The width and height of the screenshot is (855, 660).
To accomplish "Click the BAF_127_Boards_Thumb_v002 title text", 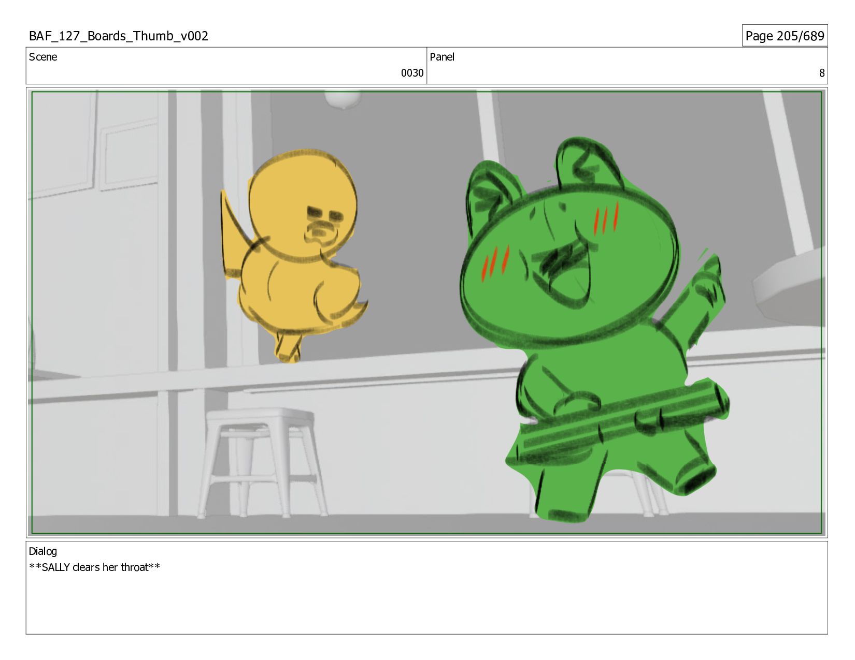I will (119, 36).
